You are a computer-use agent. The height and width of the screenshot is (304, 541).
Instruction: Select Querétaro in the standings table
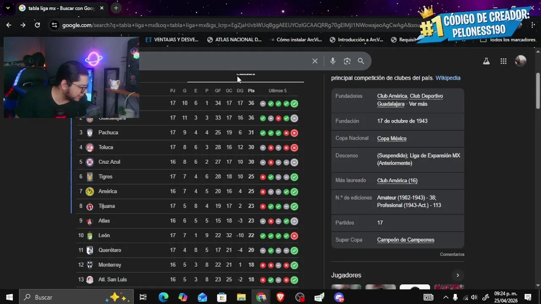[110, 250]
